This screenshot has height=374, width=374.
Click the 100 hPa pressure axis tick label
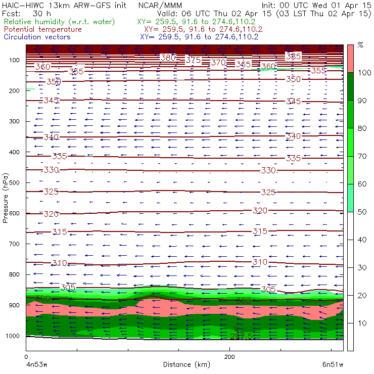click(14, 60)
